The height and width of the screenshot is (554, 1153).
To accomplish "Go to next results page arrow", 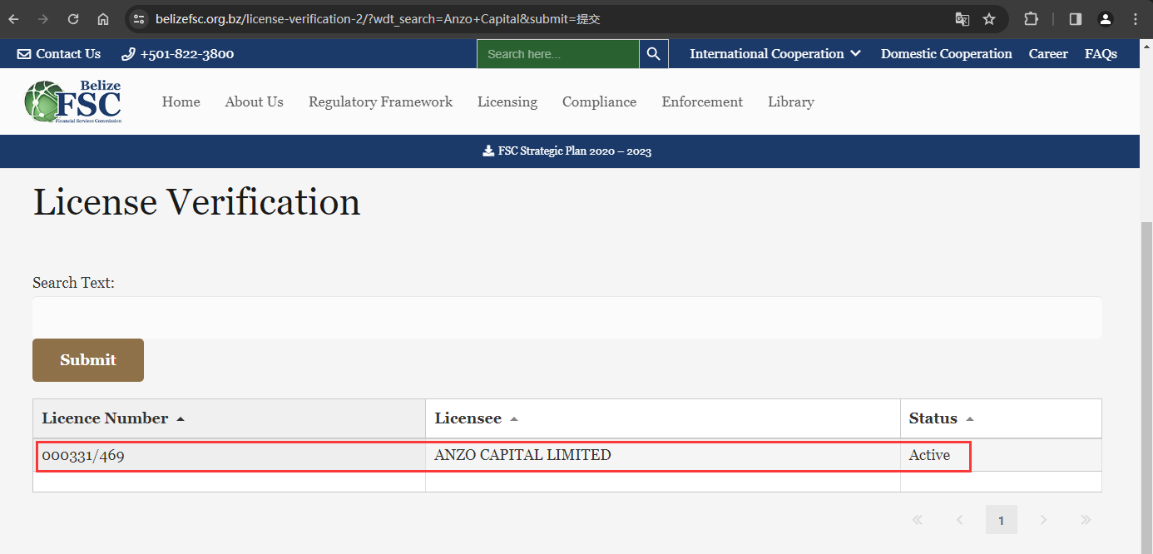I will tap(1043, 520).
